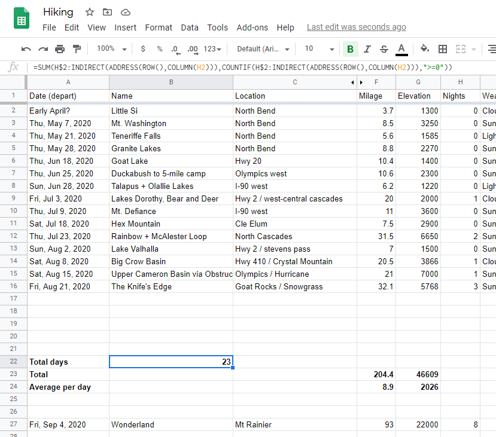
Task: Click the move to folder icon
Action: 108,12
